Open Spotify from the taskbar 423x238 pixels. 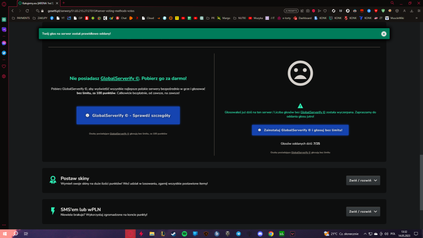pyautogui.click(x=184, y=234)
